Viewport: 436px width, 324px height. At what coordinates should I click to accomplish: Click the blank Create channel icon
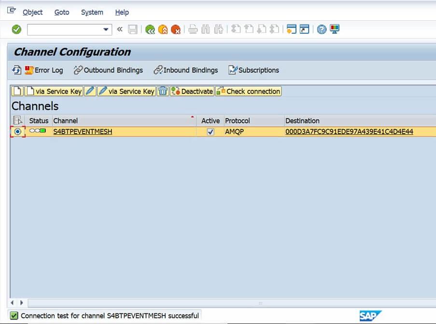coord(17,91)
